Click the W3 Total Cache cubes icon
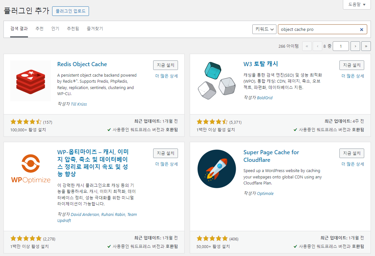The height and width of the screenshot is (256, 375). [x=217, y=81]
